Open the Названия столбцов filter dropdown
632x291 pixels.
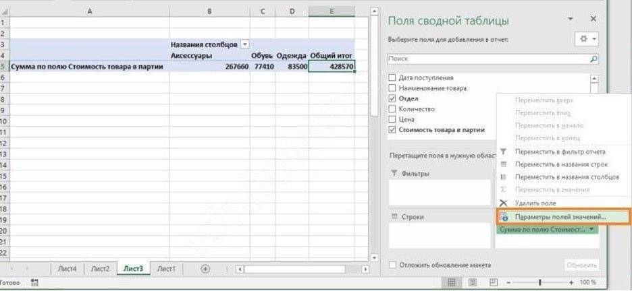[244, 44]
